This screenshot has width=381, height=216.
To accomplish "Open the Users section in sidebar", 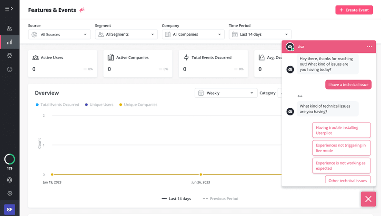I will tap(10, 28).
